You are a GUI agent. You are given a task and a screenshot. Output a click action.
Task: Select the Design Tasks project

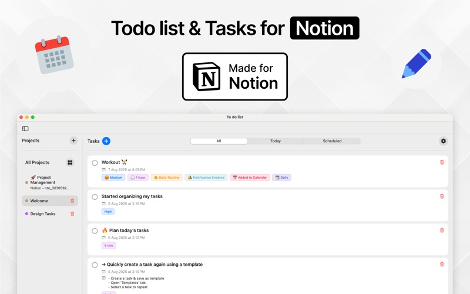click(x=43, y=214)
